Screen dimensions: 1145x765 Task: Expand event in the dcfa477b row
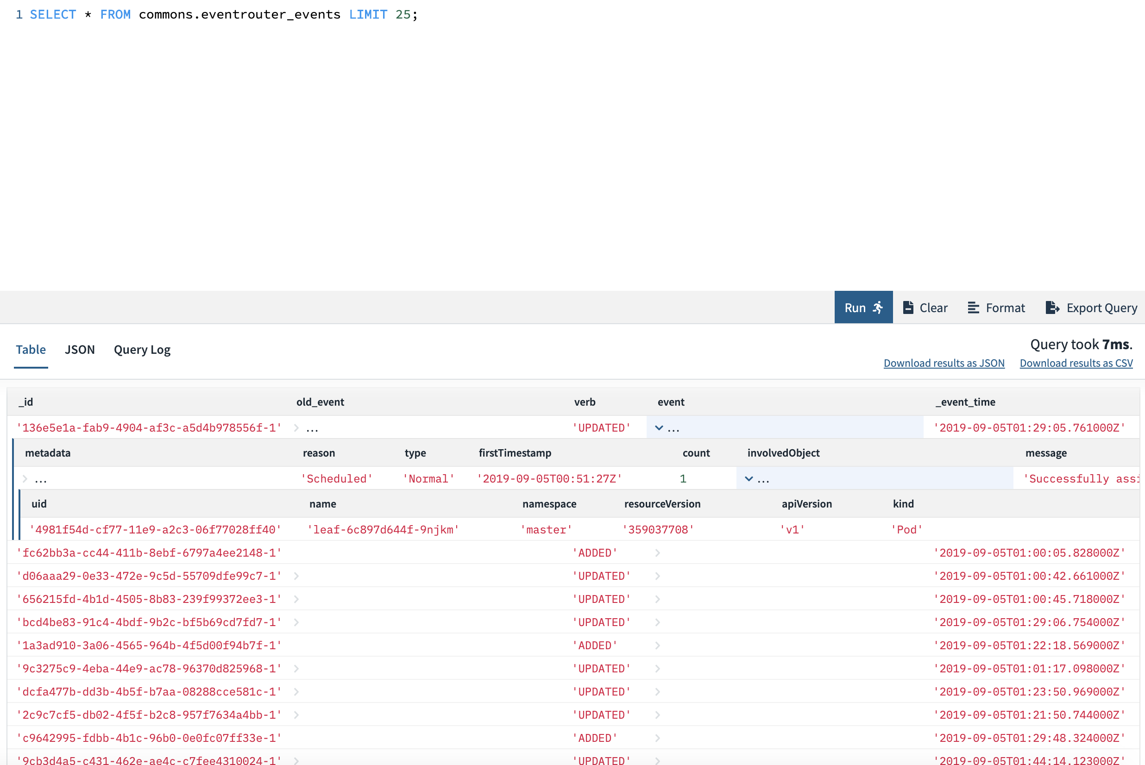point(658,692)
